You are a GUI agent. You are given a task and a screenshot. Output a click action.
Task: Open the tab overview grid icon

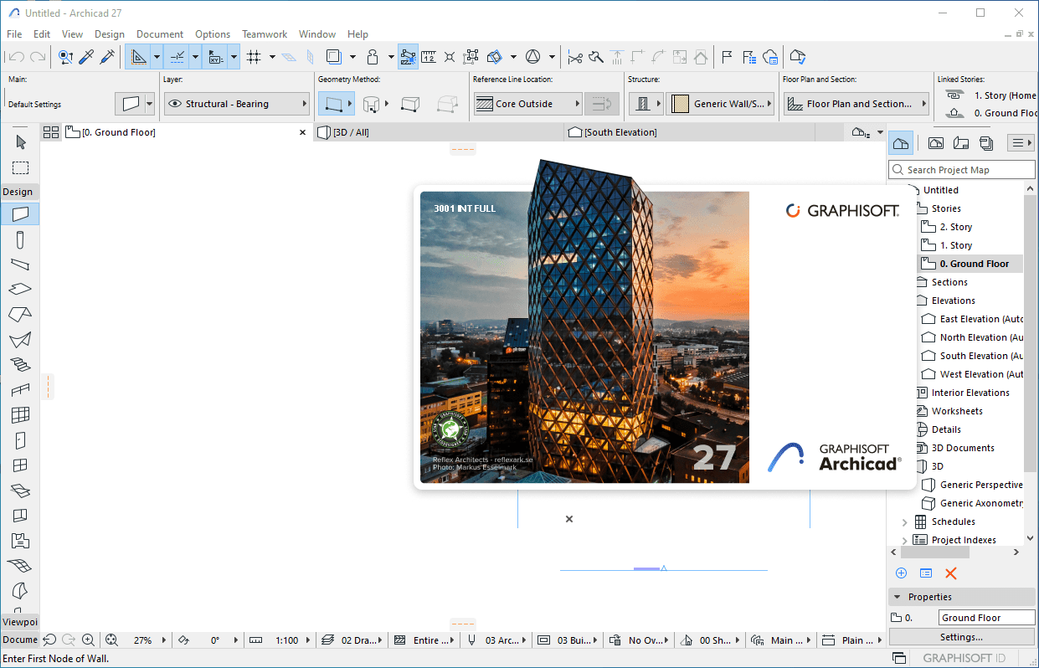point(51,132)
